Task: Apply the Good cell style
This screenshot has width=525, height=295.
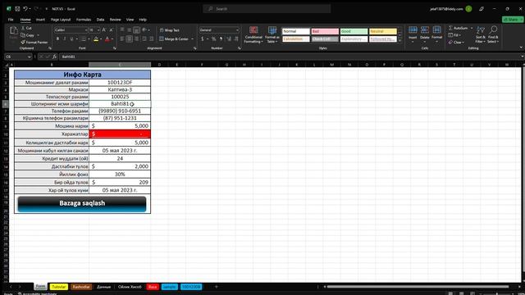Action: [354, 31]
